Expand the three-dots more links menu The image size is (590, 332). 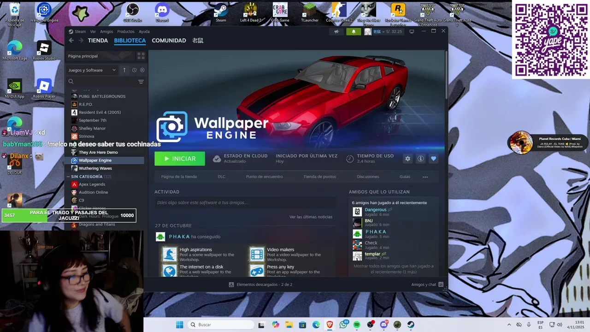point(425,177)
